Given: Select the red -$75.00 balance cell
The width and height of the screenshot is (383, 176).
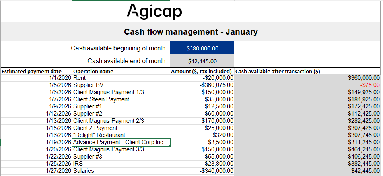Looking at the screenshot, I should pyautogui.click(x=307, y=85).
